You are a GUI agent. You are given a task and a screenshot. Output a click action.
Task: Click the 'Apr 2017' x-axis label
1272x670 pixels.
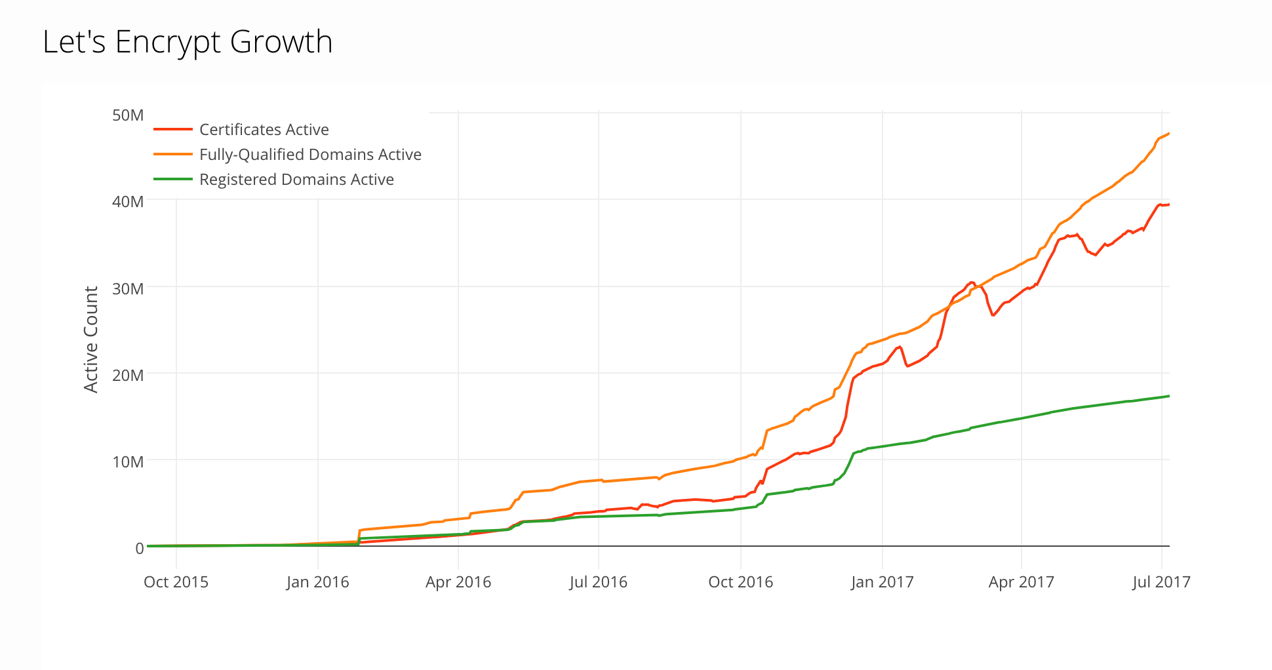pos(1022,581)
